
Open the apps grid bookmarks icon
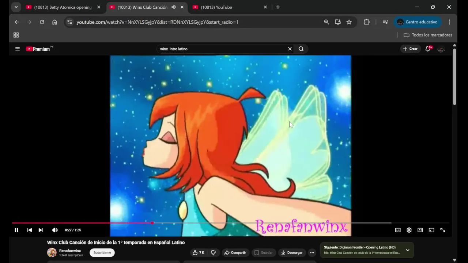[16, 35]
